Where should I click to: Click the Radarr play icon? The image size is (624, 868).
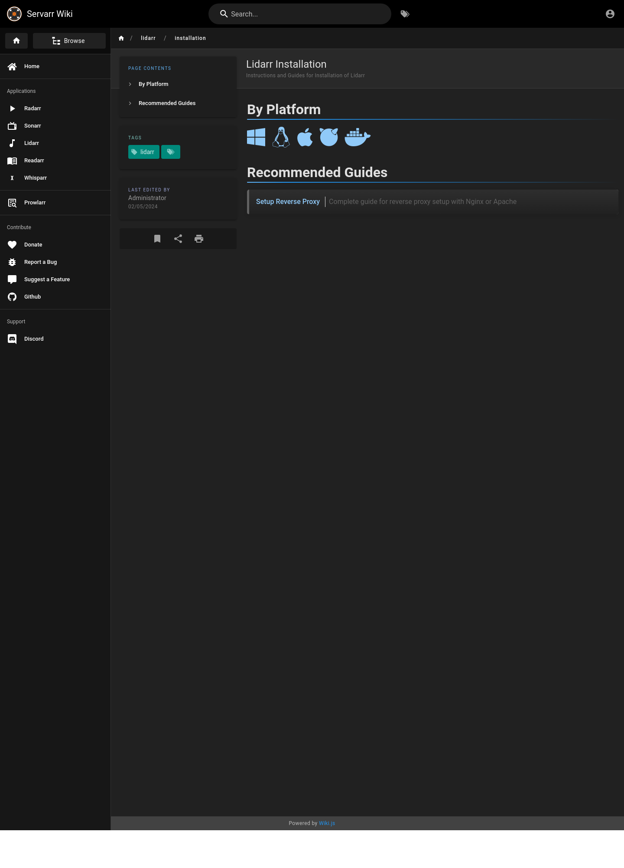click(12, 108)
